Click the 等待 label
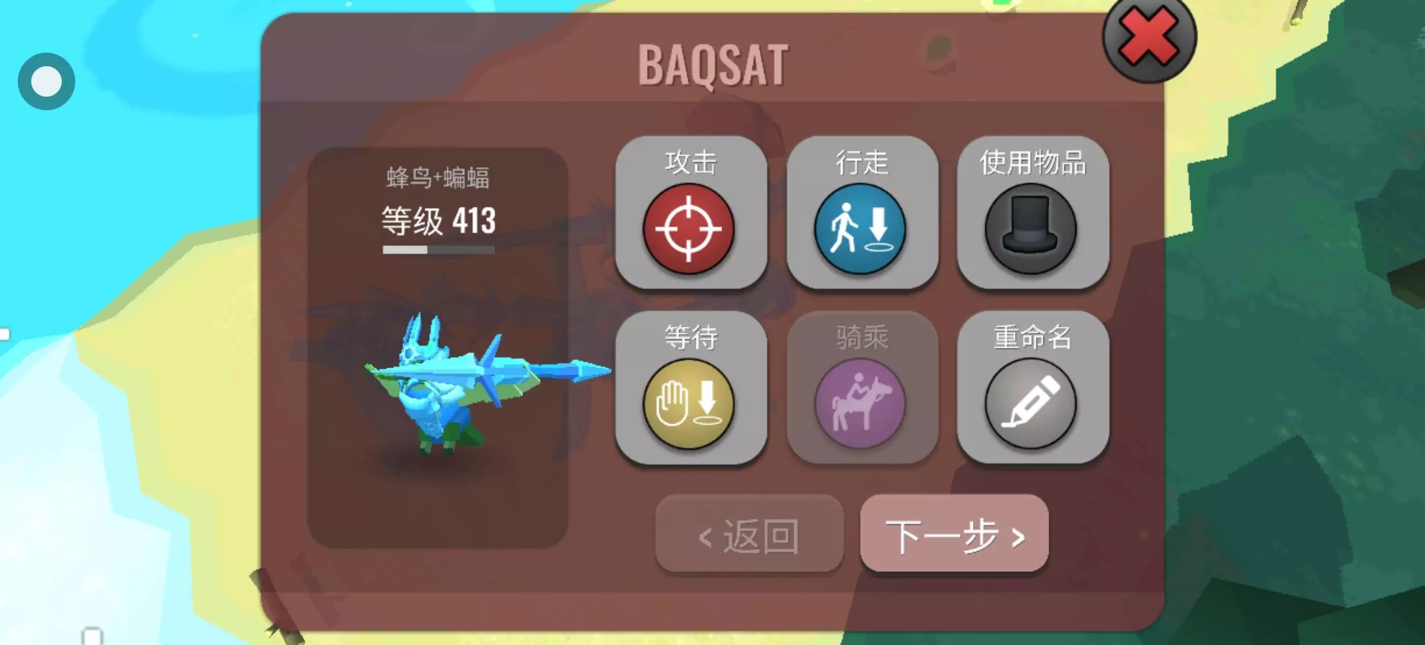 [691, 337]
